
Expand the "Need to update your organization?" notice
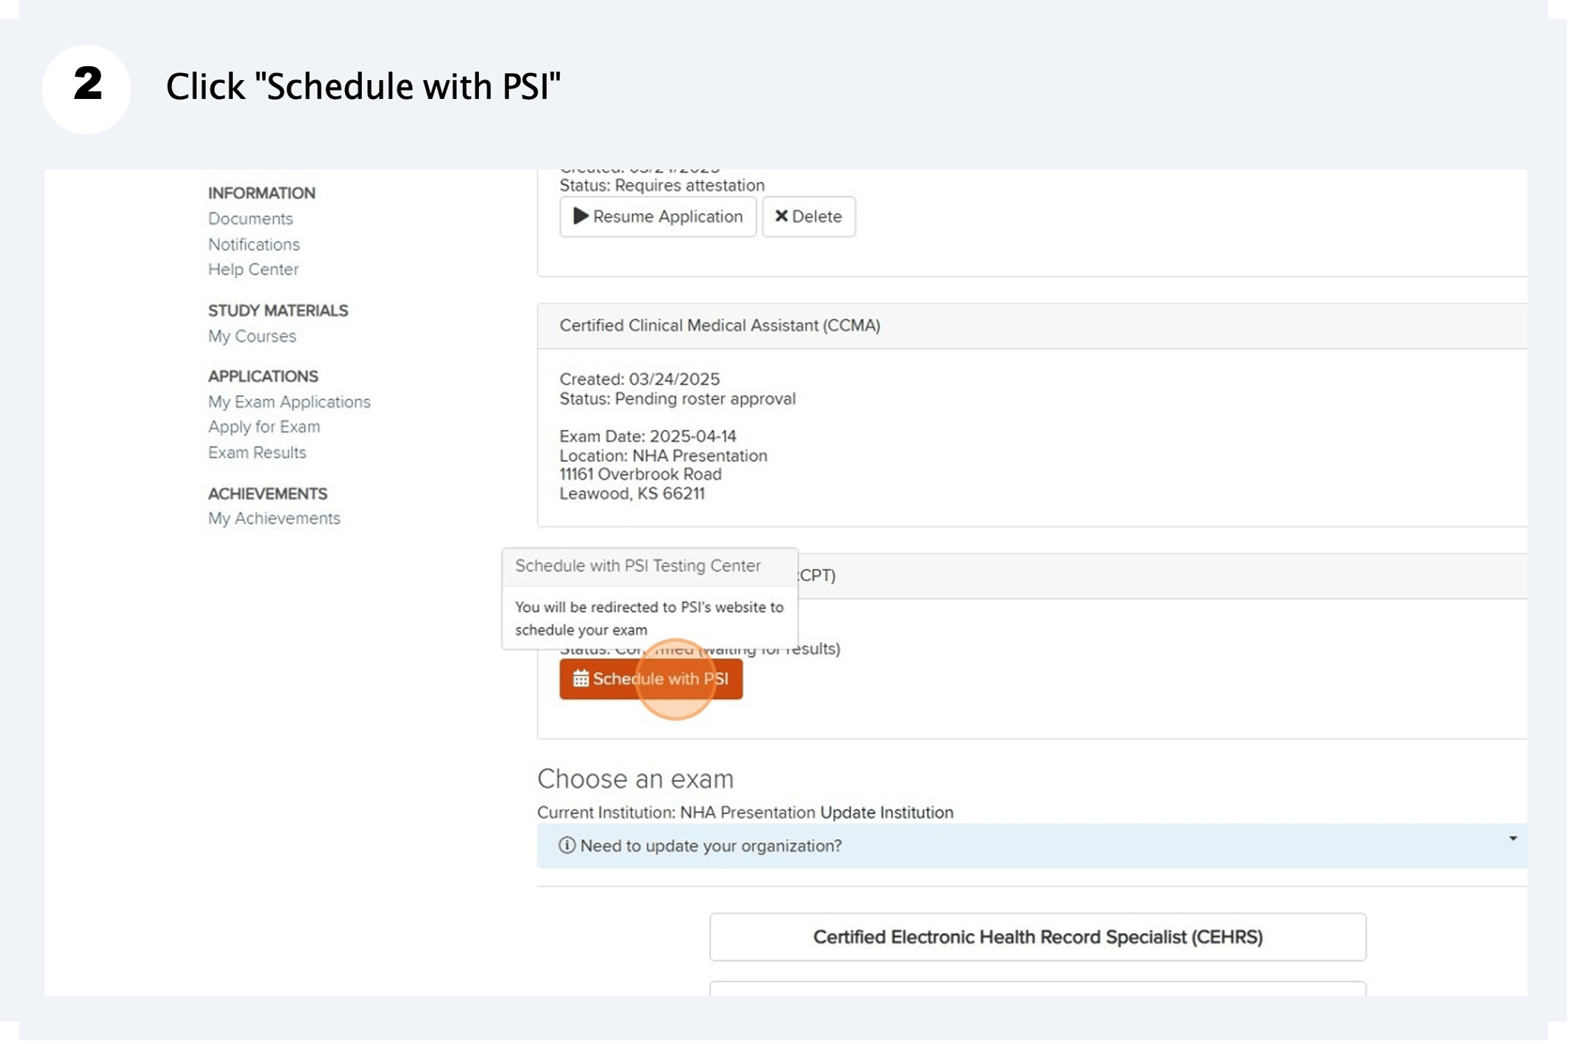coord(1513,838)
